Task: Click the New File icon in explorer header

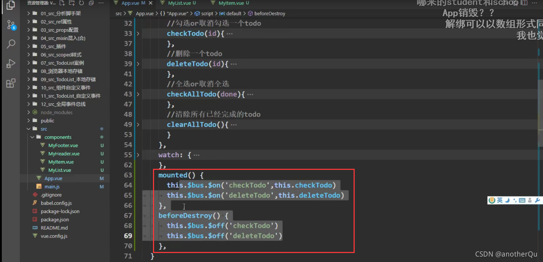Action: (62, 3)
